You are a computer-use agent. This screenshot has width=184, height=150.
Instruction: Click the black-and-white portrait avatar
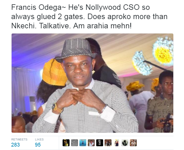[100, 143]
